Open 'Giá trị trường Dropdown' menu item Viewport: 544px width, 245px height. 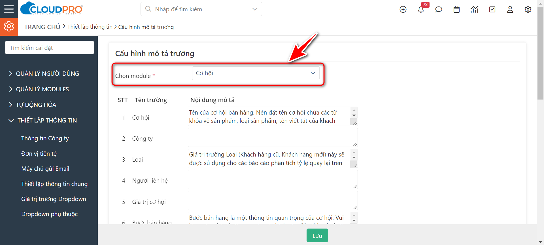[54, 199]
